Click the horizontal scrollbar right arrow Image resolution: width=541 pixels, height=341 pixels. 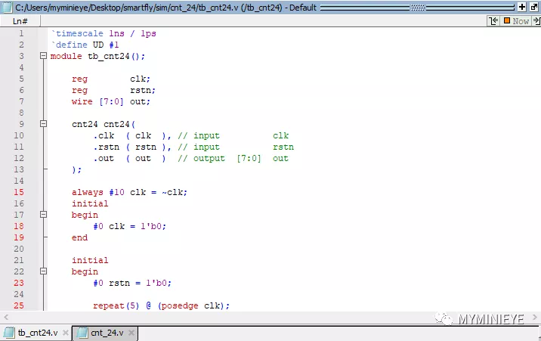[535, 318]
